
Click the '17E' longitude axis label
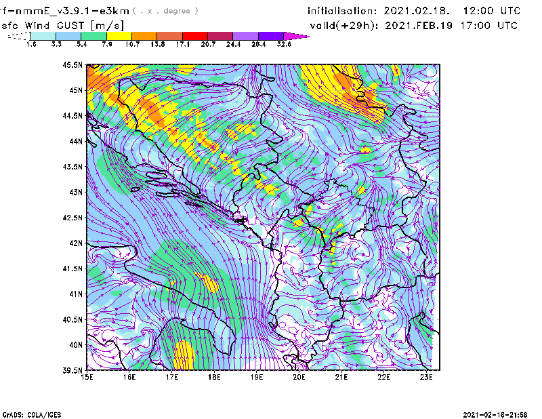pos(172,377)
